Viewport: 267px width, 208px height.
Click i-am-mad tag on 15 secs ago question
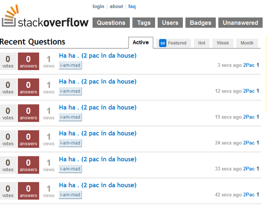70,117
